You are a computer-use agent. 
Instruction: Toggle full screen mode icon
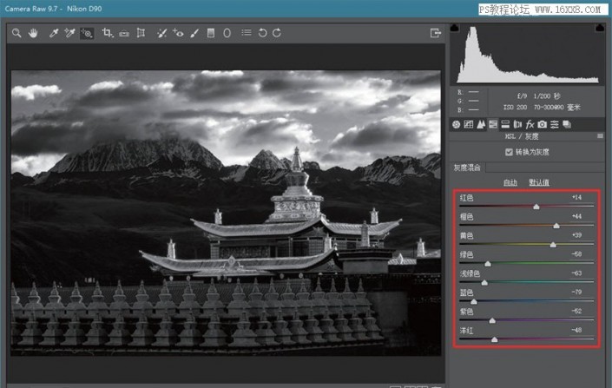click(435, 33)
